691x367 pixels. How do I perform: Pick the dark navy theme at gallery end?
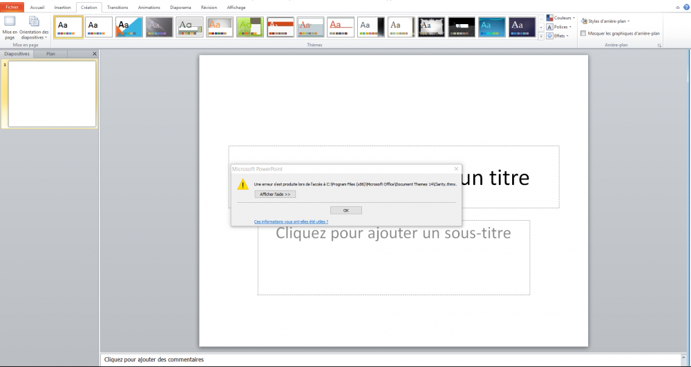coord(522,27)
